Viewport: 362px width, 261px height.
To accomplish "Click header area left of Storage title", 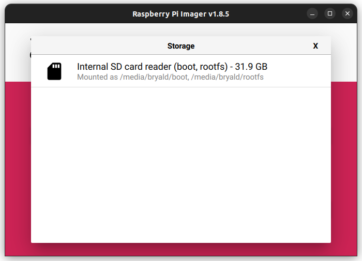I will coord(99,46).
